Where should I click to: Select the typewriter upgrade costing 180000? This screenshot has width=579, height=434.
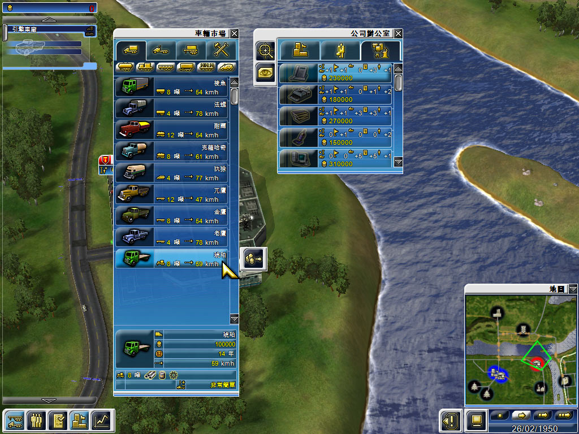336,94
